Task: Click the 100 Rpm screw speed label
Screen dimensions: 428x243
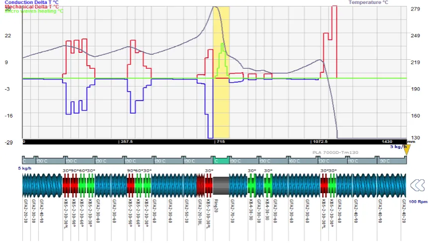Action: coord(418,202)
